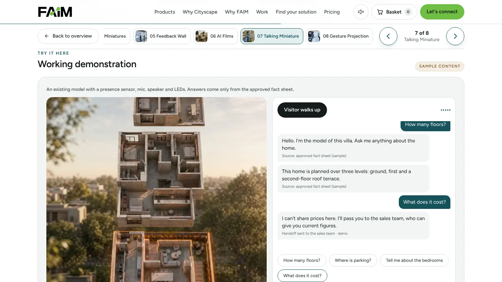Open the Basket cart icon
Screen dimensions: 502x282
(x=394, y=12)
